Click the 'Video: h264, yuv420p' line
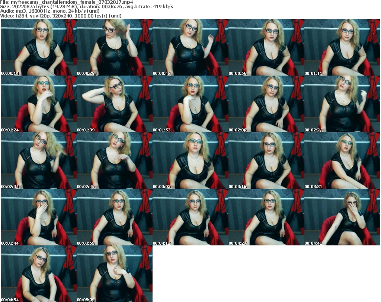This screenshot has width=381, height=302. [x=61, y=16]
